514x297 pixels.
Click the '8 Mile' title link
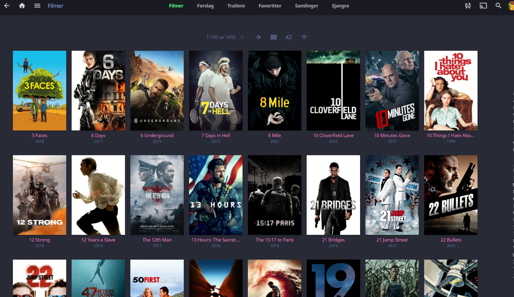click(x=275, y=136)
